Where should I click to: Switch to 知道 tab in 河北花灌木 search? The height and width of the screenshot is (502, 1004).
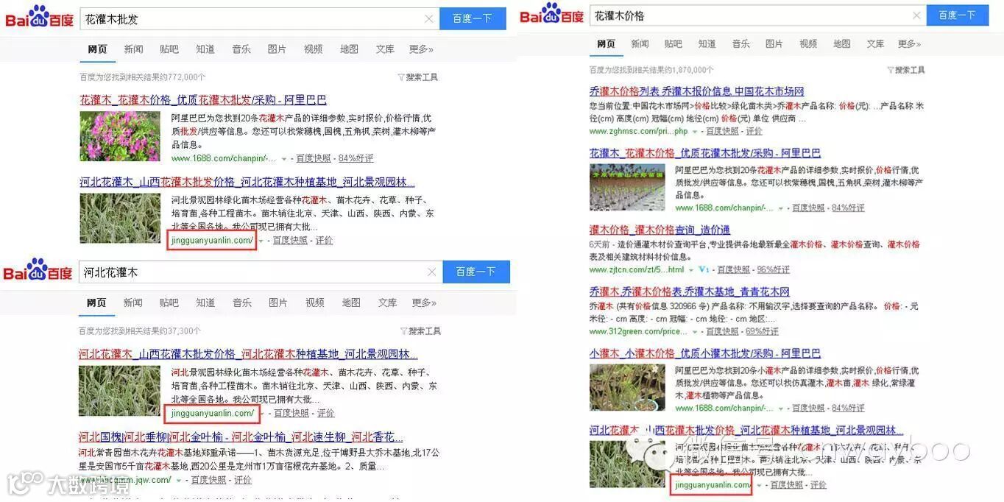(206, 303)
